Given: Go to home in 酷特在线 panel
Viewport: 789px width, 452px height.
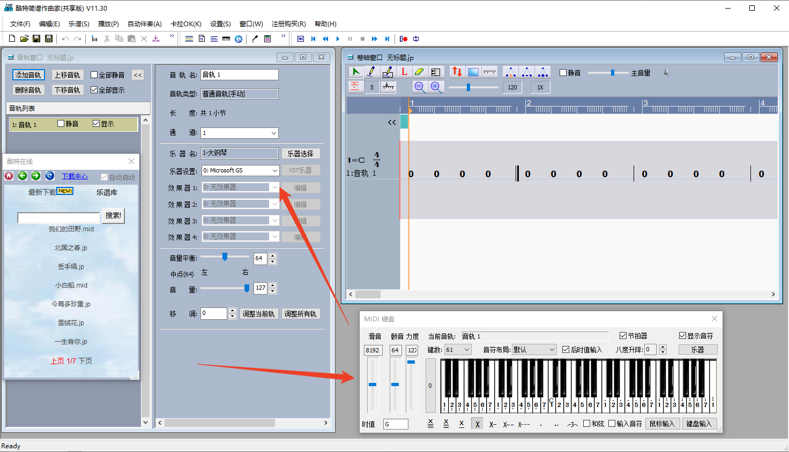Looking at the screenshot, I should point(9,176).
